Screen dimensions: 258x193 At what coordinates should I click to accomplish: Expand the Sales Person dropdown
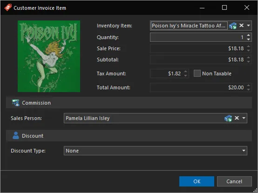244,118
